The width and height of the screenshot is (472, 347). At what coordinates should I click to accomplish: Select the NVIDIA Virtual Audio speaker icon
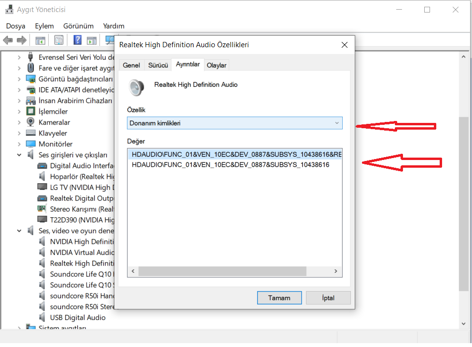coord(42,252)
